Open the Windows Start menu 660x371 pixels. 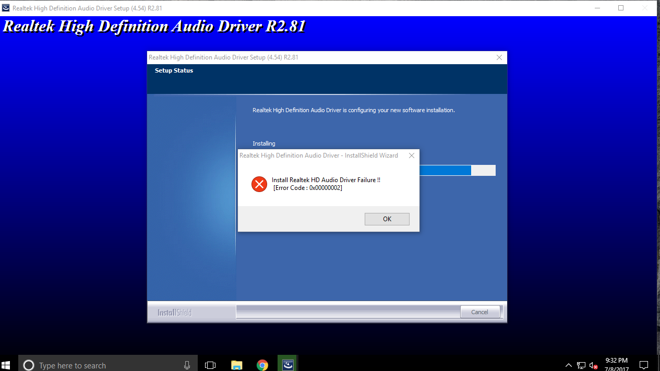7,365
